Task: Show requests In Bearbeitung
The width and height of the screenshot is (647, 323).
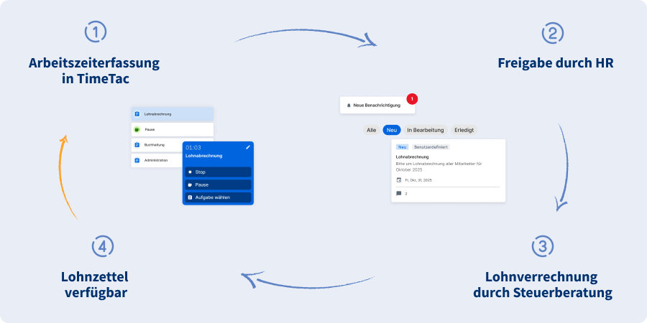Action: point(426,130)
